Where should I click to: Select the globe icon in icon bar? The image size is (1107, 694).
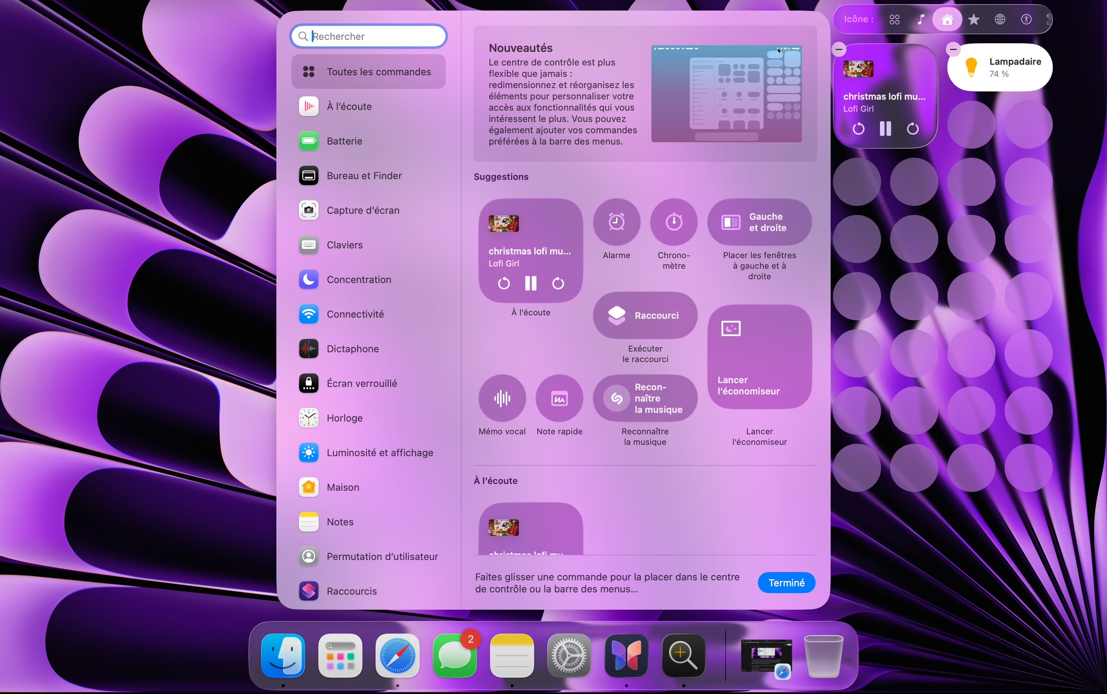(x=1000, y=19)
